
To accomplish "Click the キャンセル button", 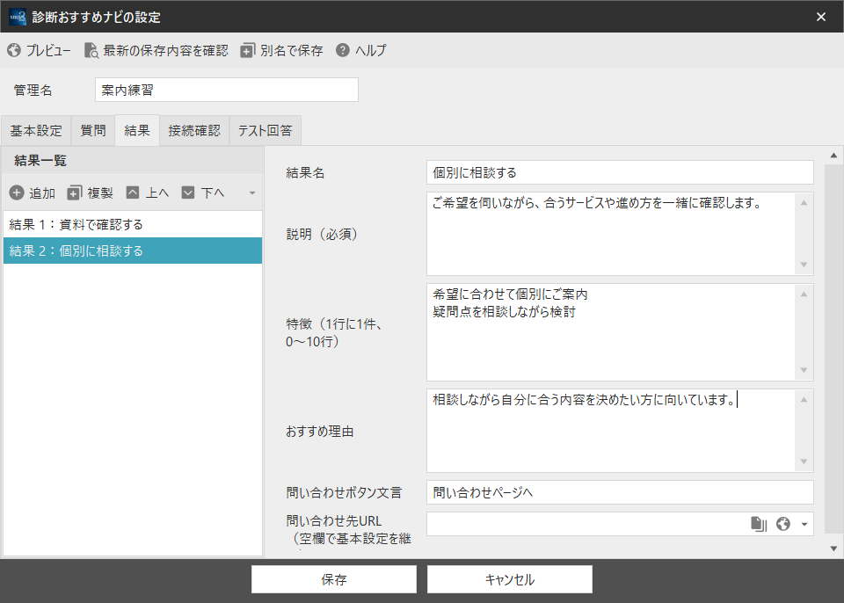I will click(x=510, y=579).
